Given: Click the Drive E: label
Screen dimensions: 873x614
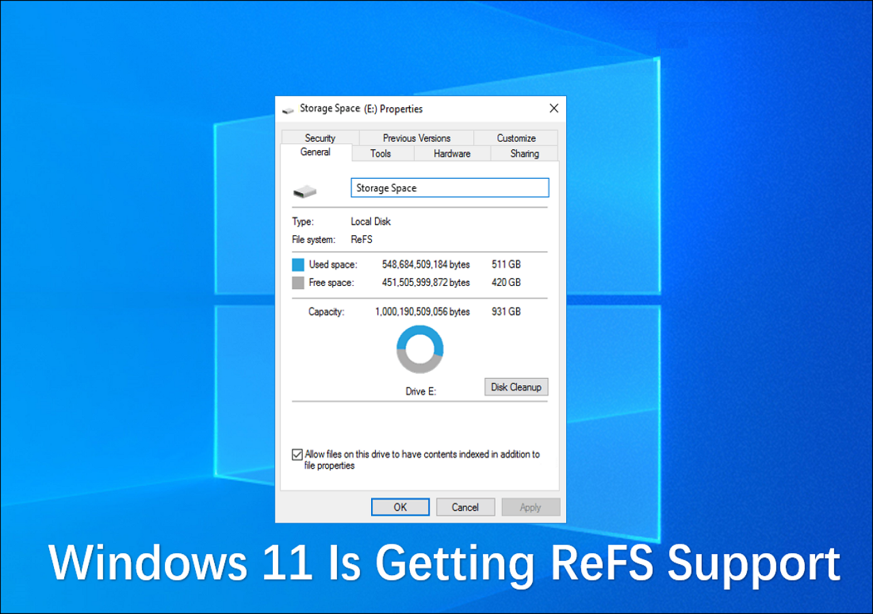Looking at the screenshot, I should [421, 392].
